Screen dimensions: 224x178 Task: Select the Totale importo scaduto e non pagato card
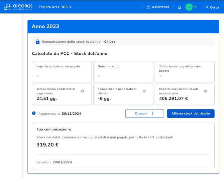[x=184, y=72]
